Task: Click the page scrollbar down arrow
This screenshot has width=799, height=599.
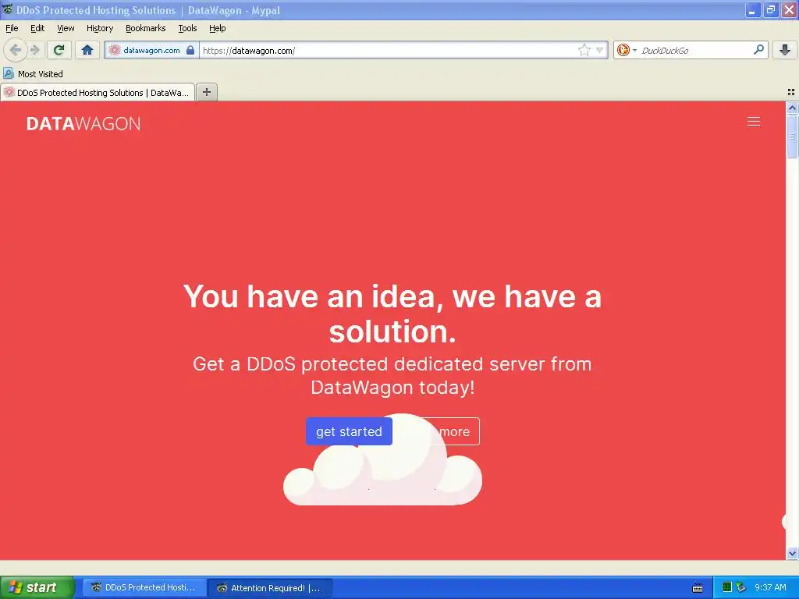Action: point(792,553)
